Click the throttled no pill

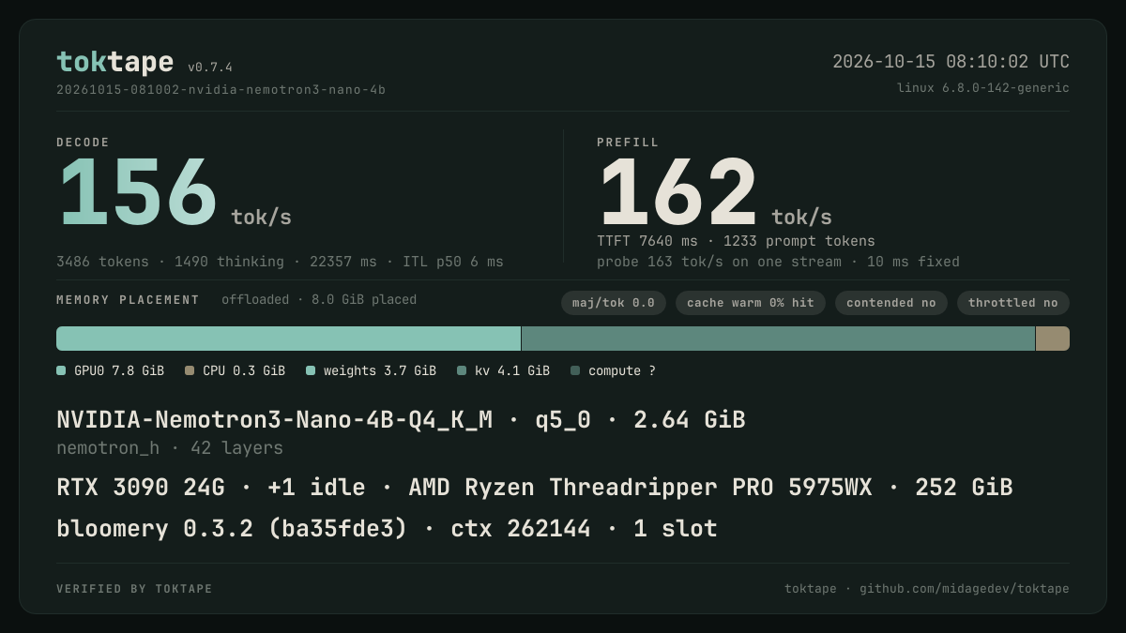click(1013, 303)
